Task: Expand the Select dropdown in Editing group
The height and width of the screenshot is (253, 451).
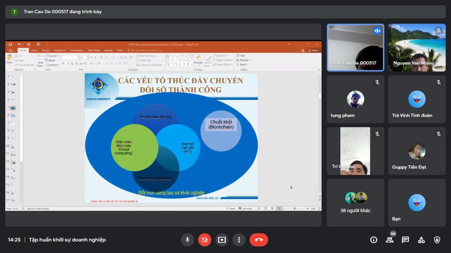Action: point(243,65)
